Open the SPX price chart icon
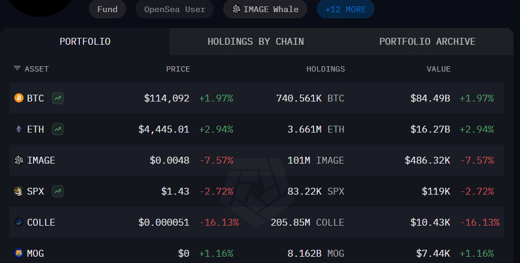The width and height of the screenshot is (520, 263). 58,191
